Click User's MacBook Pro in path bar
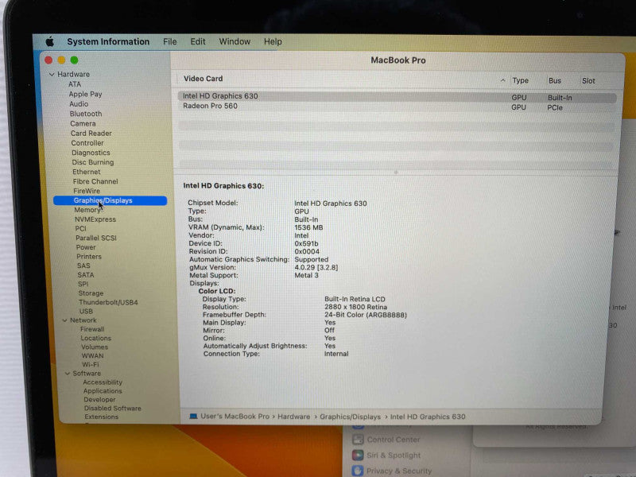 235,417
